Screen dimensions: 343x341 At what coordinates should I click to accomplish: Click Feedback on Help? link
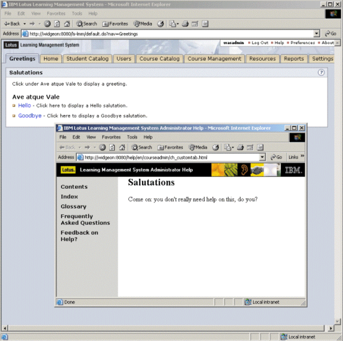click(x=79, y=236)
